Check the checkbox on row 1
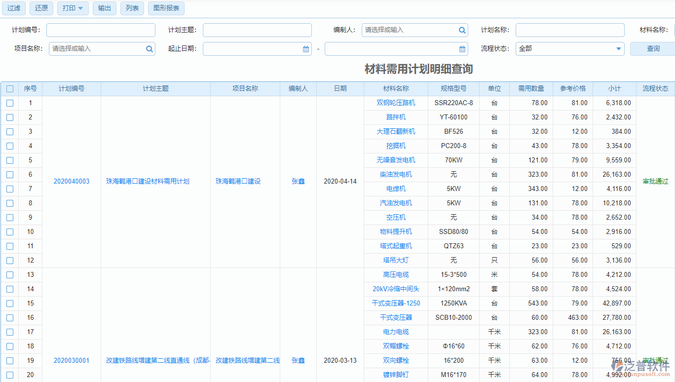This screenshot has width=675, height=382. [10, 103]
